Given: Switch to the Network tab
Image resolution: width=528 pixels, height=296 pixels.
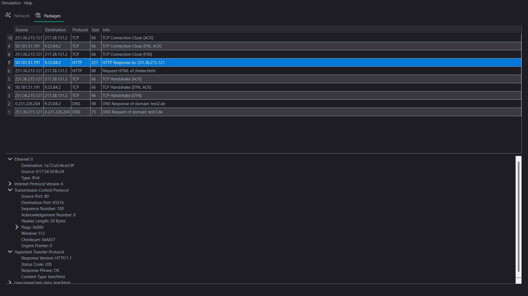Looking at the screenshot, I should pyautogui.click(x=18, y=16).
